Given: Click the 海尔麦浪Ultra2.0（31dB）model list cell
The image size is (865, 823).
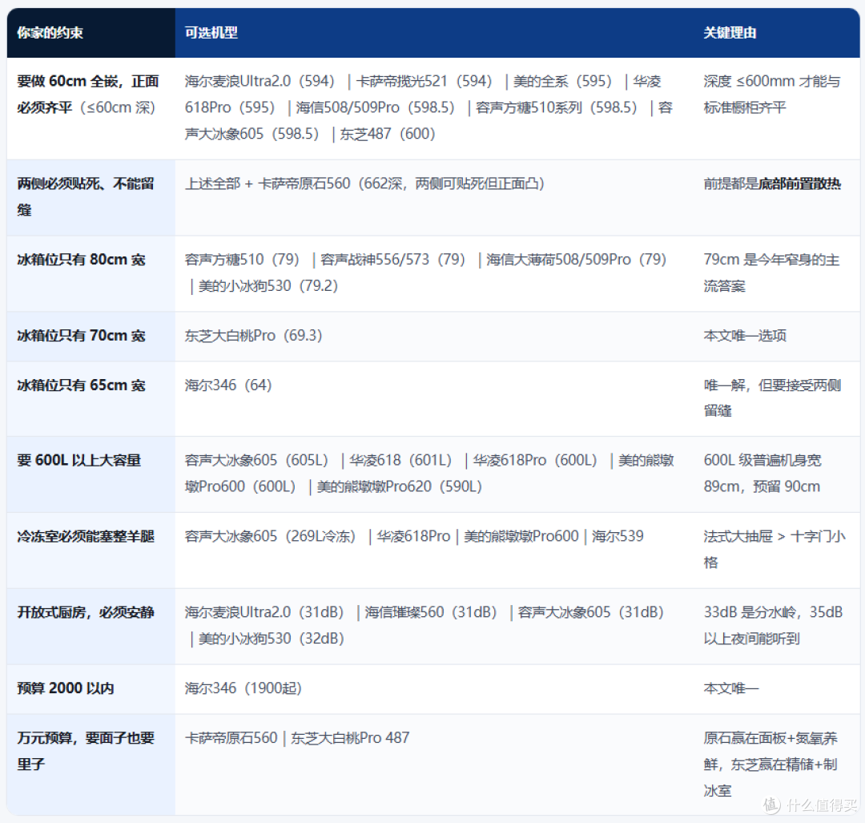Looking at the screenshot, I should pyautogui.click(x=434, y=626).
